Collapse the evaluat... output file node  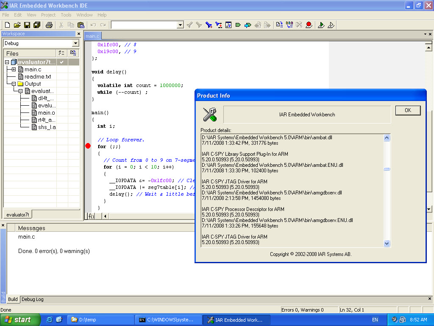click(20, 91)
